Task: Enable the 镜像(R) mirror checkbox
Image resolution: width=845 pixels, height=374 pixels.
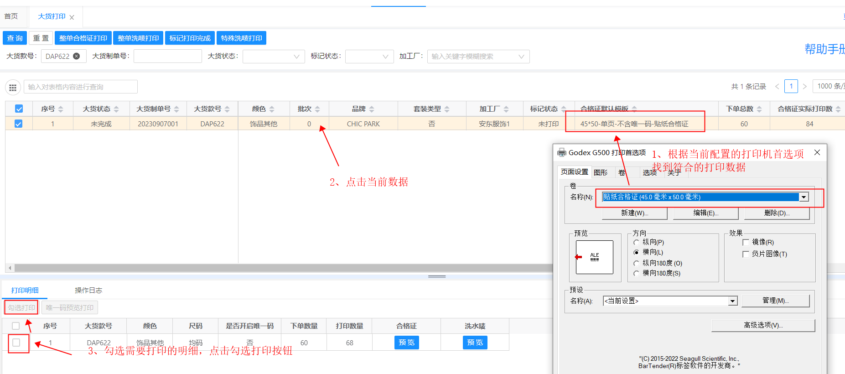Action: point(746,242)
